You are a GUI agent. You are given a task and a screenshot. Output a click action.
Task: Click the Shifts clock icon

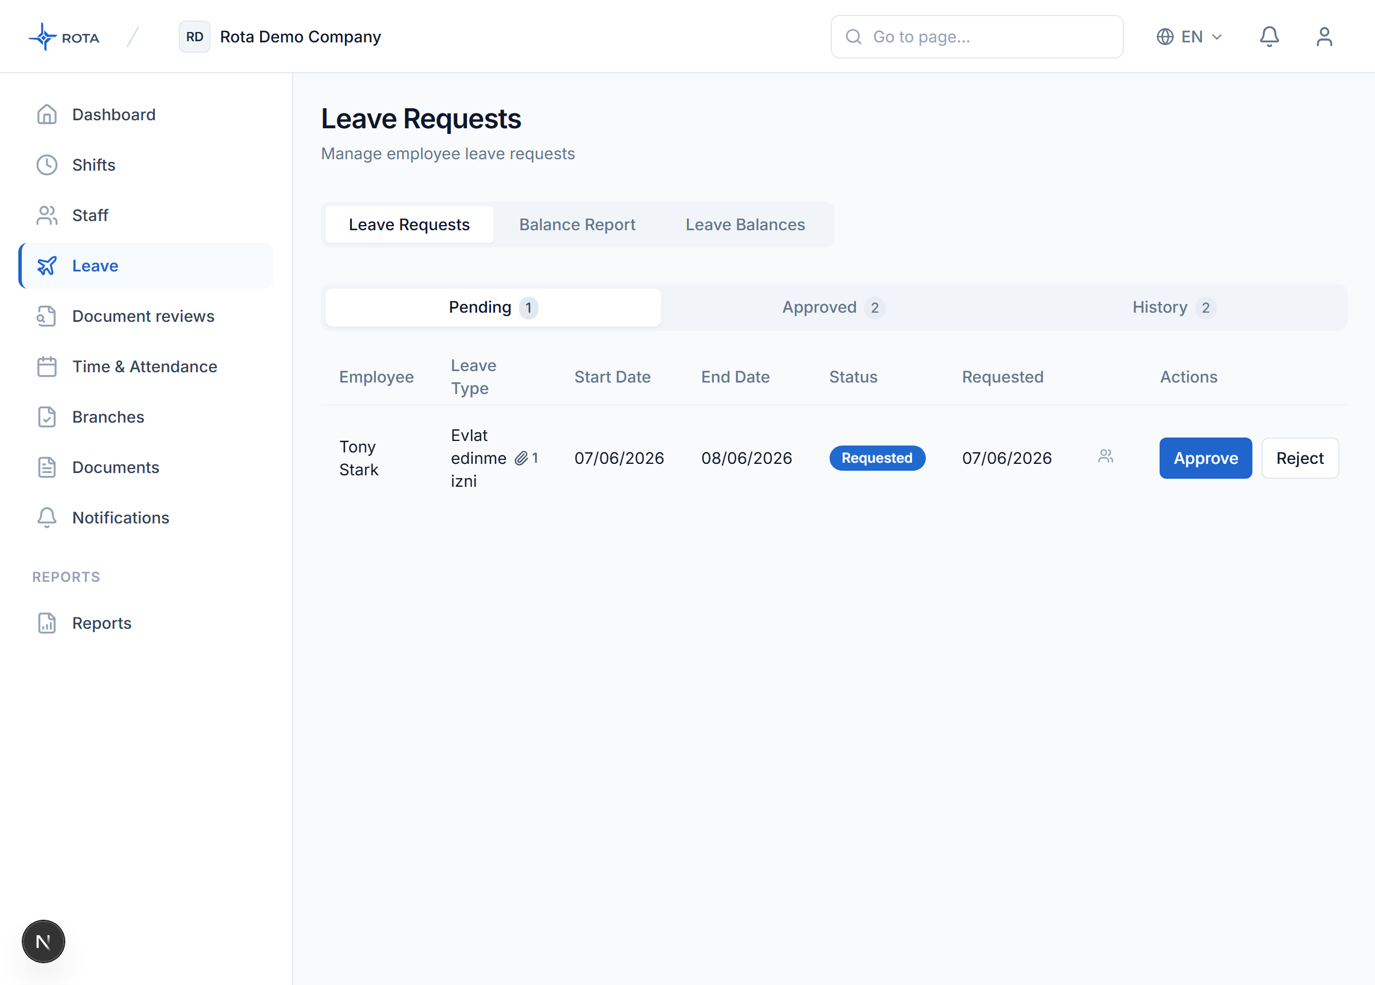(x=46, y=164)
